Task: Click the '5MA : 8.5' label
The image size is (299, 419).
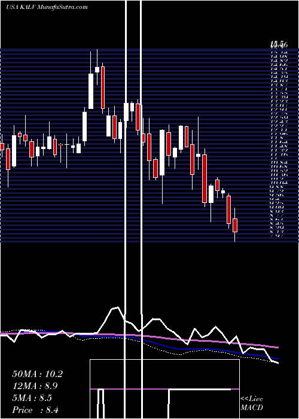Action: tap(32, 398)
